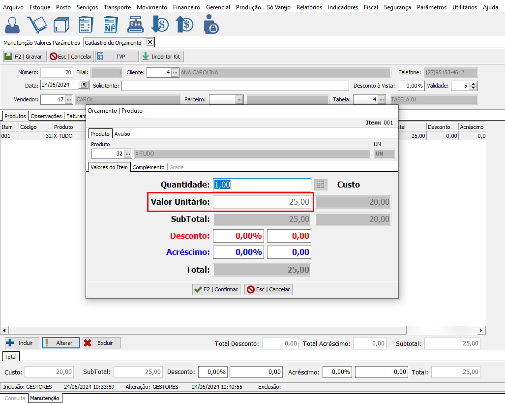Click the Importar Kit button
This screenshot has height=404, width=505.
(x=162, y=57)
